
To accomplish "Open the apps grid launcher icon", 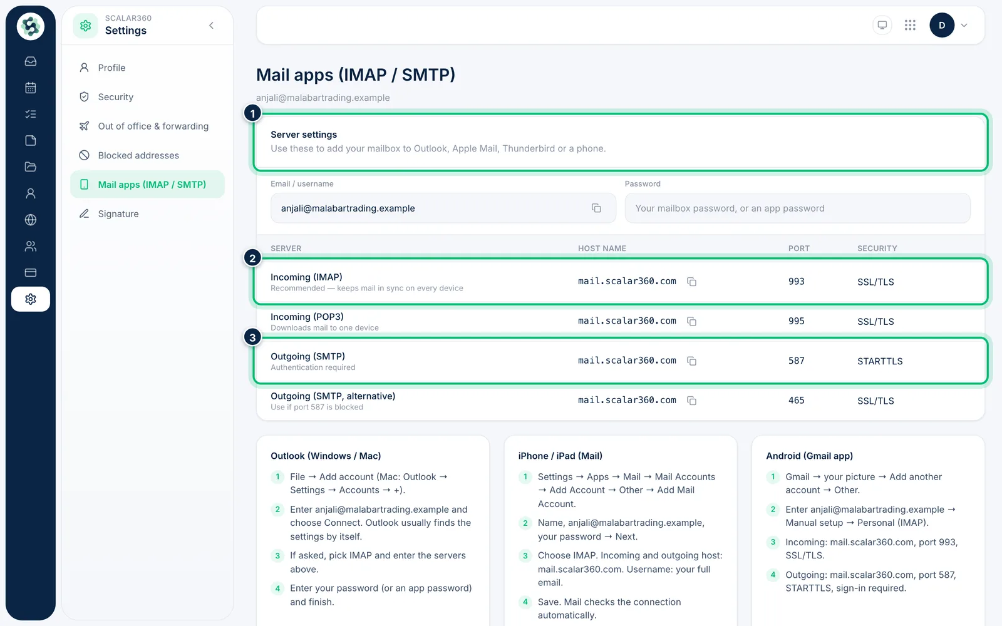I will click(x=910, y=25).
